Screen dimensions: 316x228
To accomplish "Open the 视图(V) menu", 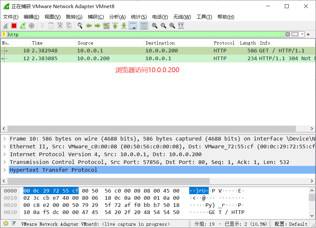I will (x=52, y=17).
